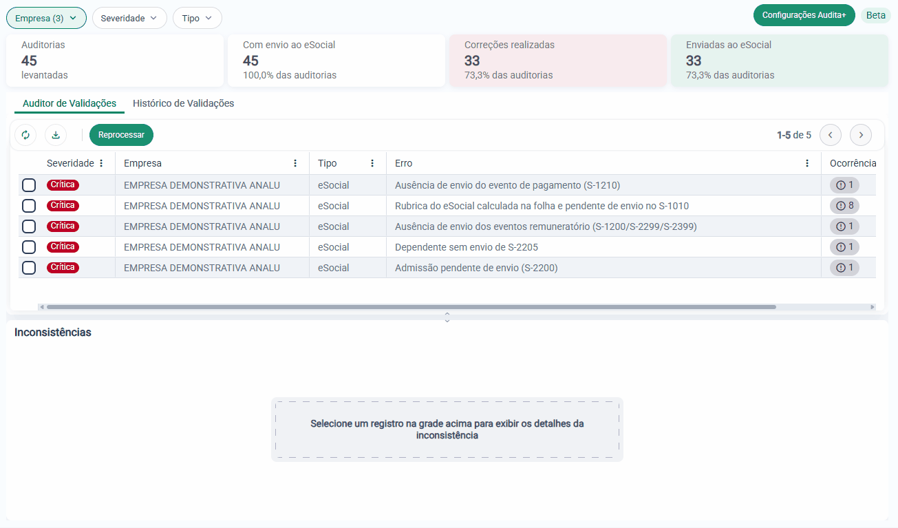Click the refresh icon in grid toolbar

click(25, 135)
